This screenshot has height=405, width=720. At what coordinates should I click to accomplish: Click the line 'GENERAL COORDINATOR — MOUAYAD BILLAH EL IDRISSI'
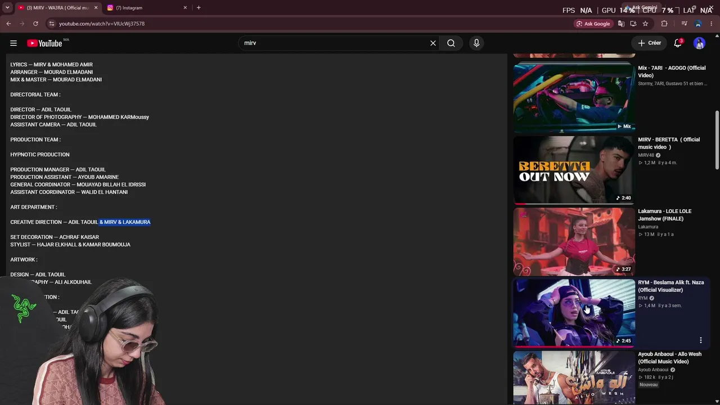click(x=78, y=184)
